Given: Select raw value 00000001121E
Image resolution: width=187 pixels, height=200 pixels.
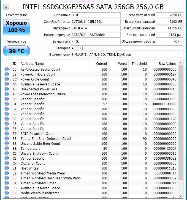Looking at the screenshot, I should click(x=165, y=168).
